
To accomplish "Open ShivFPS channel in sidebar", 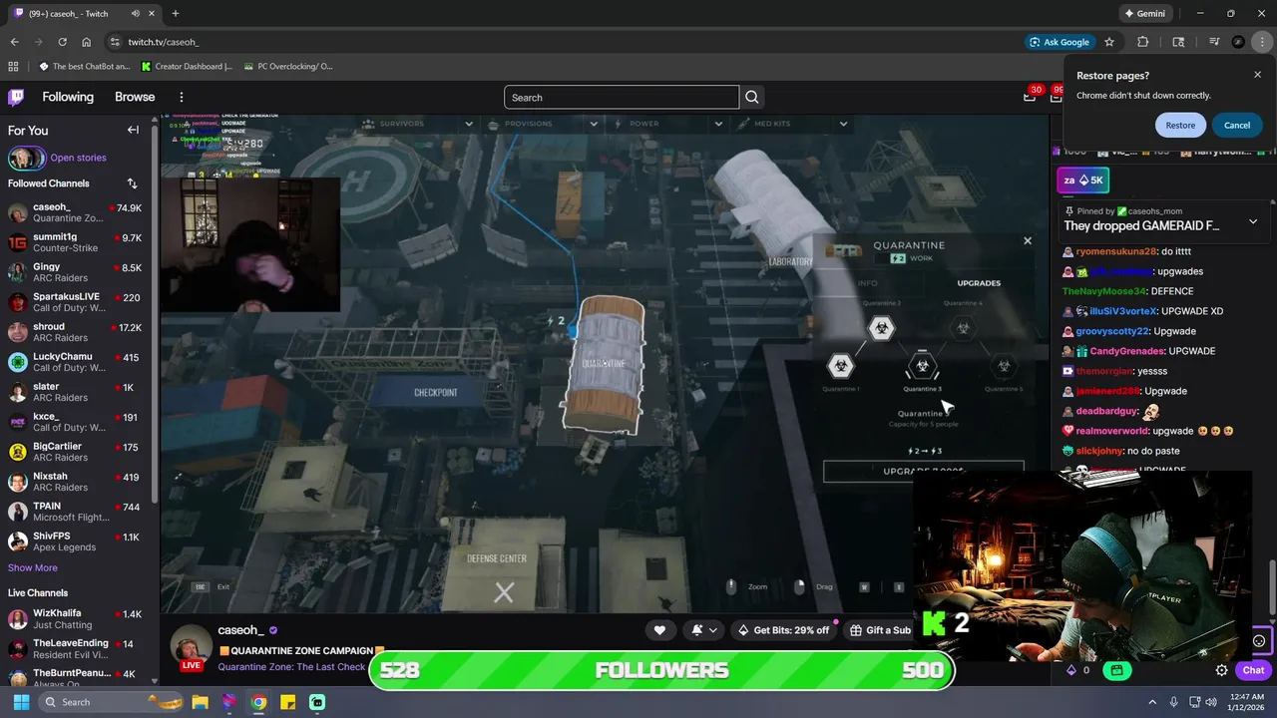I will [x=76, y=542].
